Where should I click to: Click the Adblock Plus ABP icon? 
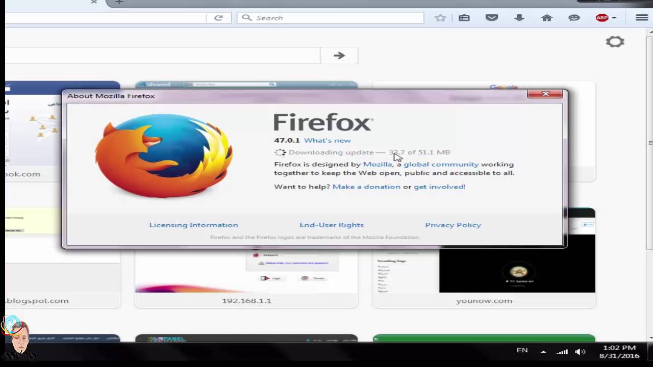point(602,18)
